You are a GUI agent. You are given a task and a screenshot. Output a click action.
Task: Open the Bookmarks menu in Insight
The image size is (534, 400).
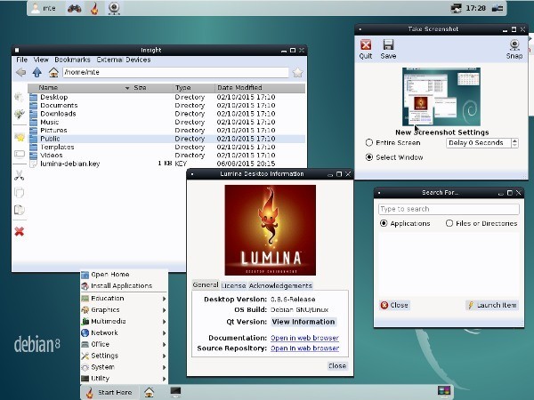pos(73,60)
